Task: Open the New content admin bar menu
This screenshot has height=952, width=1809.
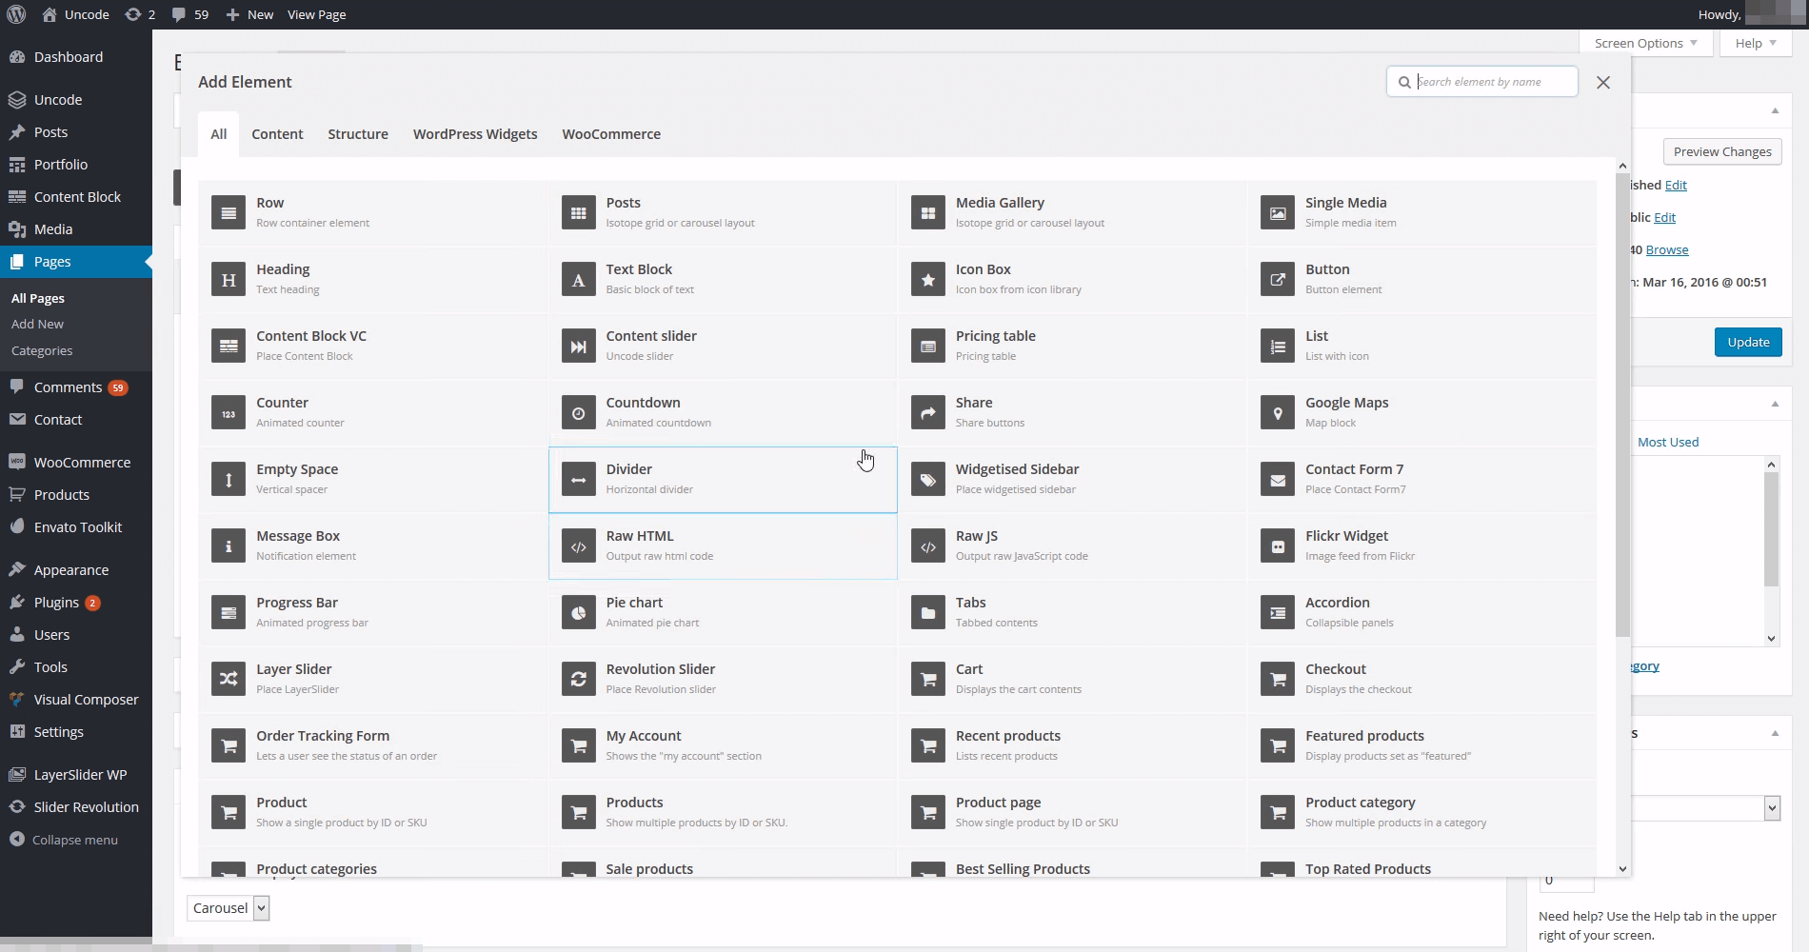Action: pyautogui.click(x=249, y=14)
